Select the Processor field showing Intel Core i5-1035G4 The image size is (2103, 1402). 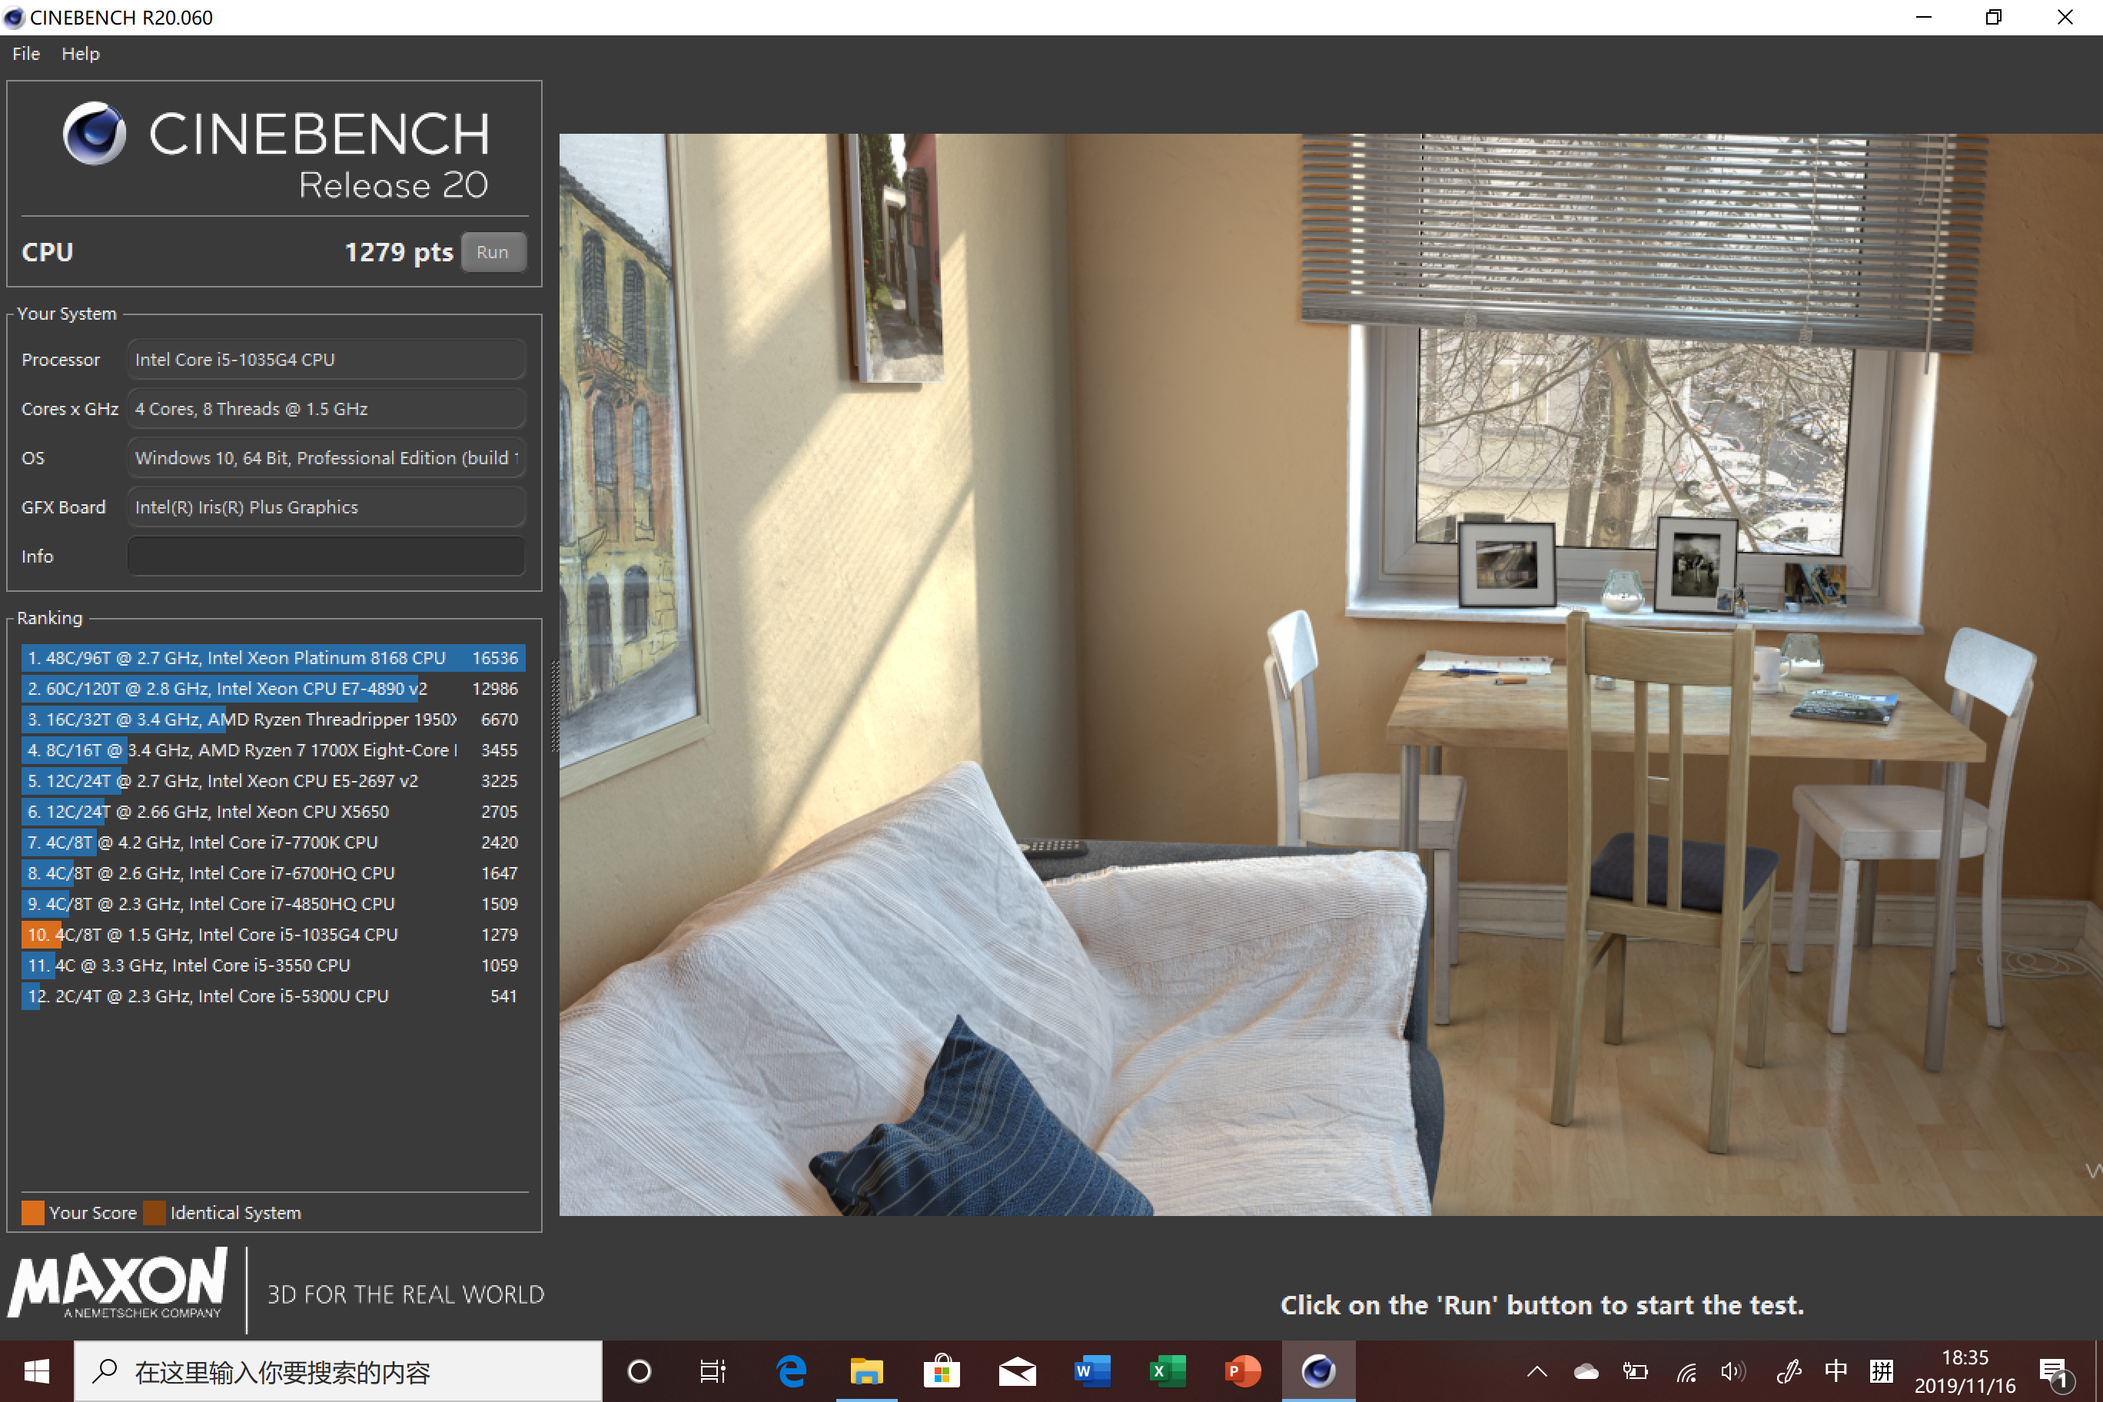tap(327, 360)
